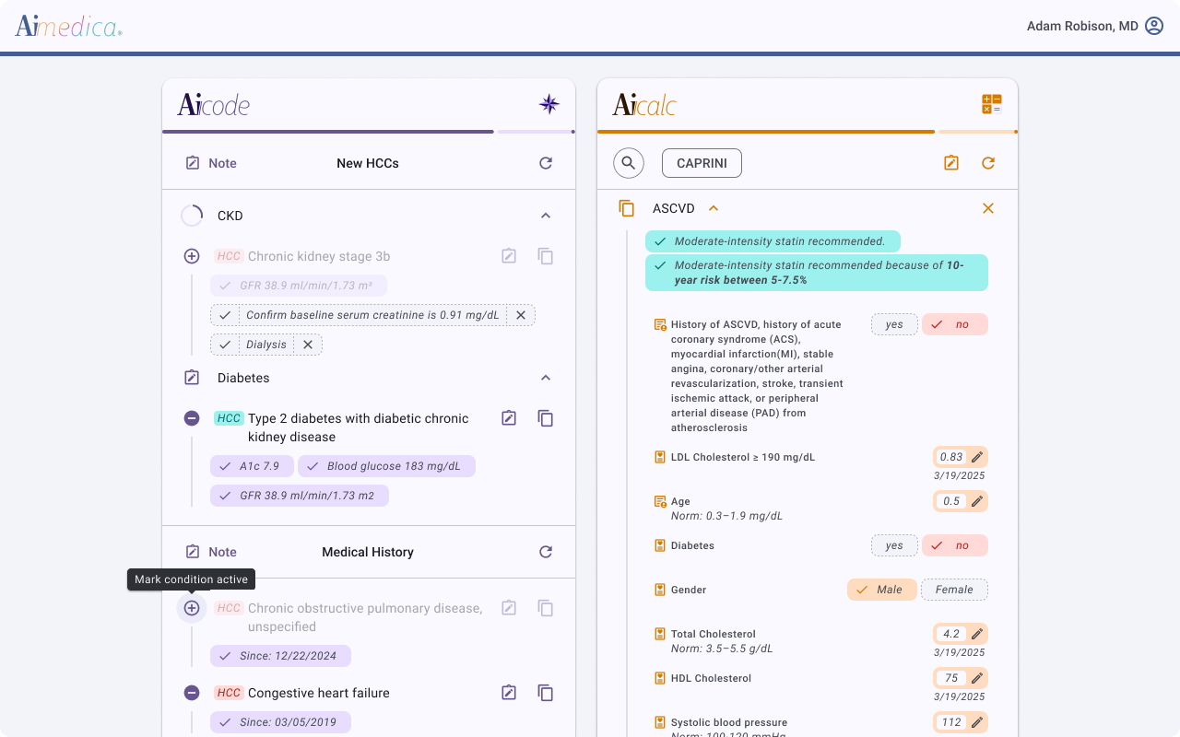Viewport: 1180px width, 737px height.
Task: Edit the LDL Cholesterol value pencil
Action: (977, 457)
